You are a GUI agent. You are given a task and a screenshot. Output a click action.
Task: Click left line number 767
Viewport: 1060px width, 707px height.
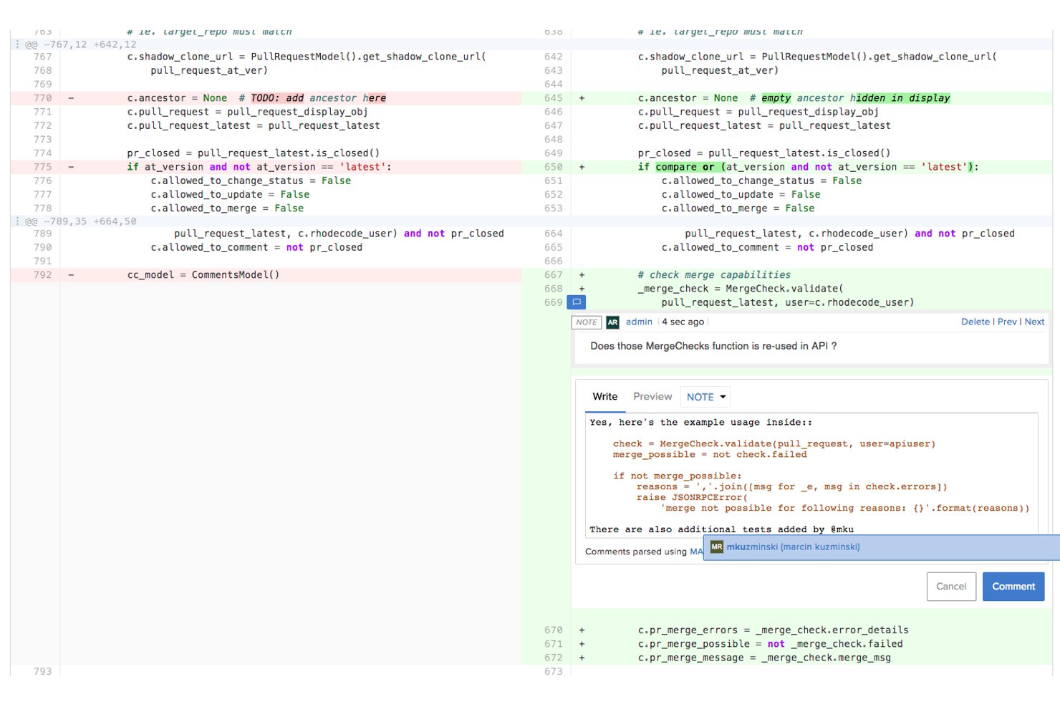(42, 57)
